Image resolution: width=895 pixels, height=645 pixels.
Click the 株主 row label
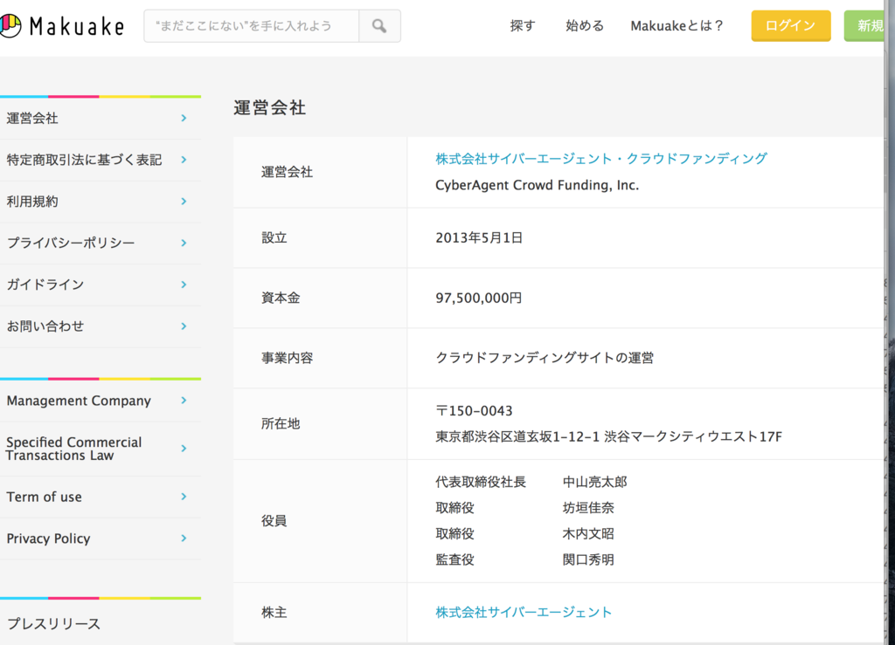(274, 613)
